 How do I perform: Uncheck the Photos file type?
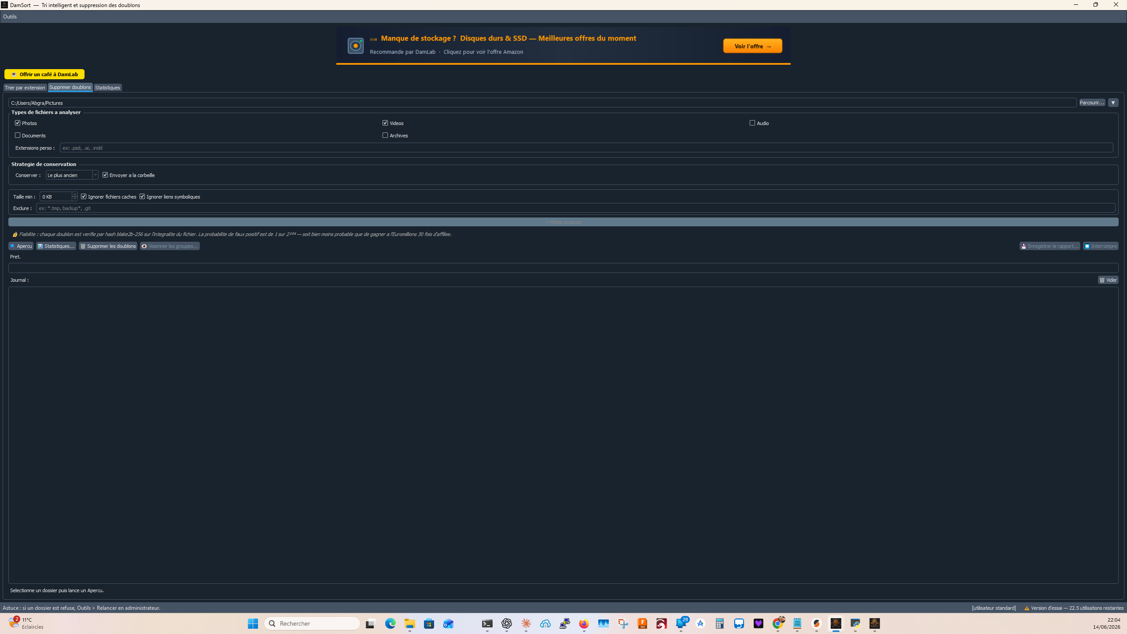coord(18,123)
